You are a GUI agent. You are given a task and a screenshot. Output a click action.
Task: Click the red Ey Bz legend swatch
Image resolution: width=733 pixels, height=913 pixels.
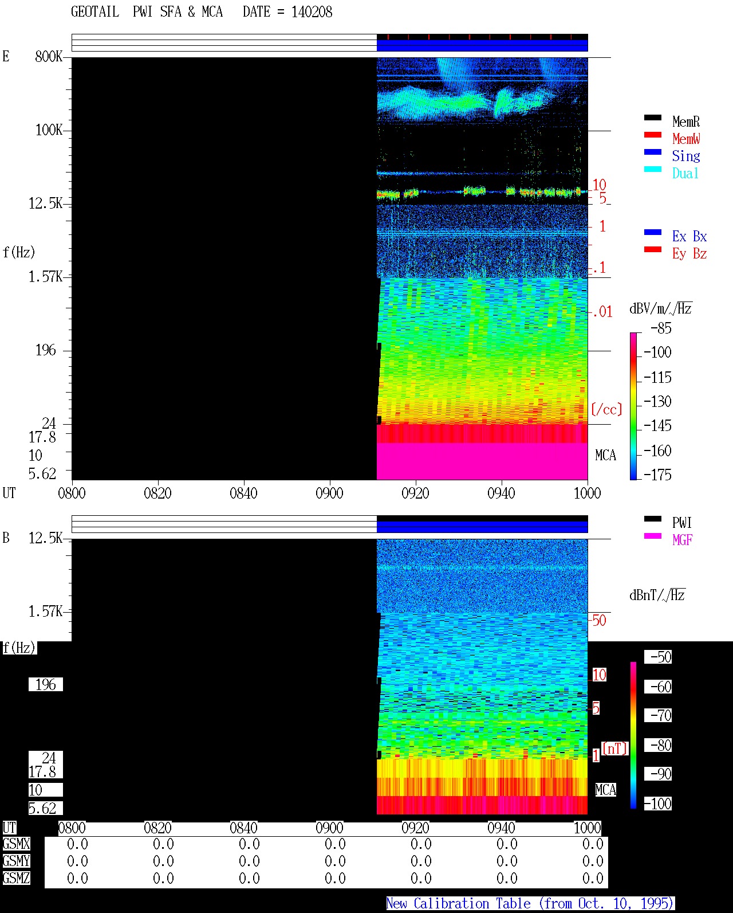[x=653, y=249]
